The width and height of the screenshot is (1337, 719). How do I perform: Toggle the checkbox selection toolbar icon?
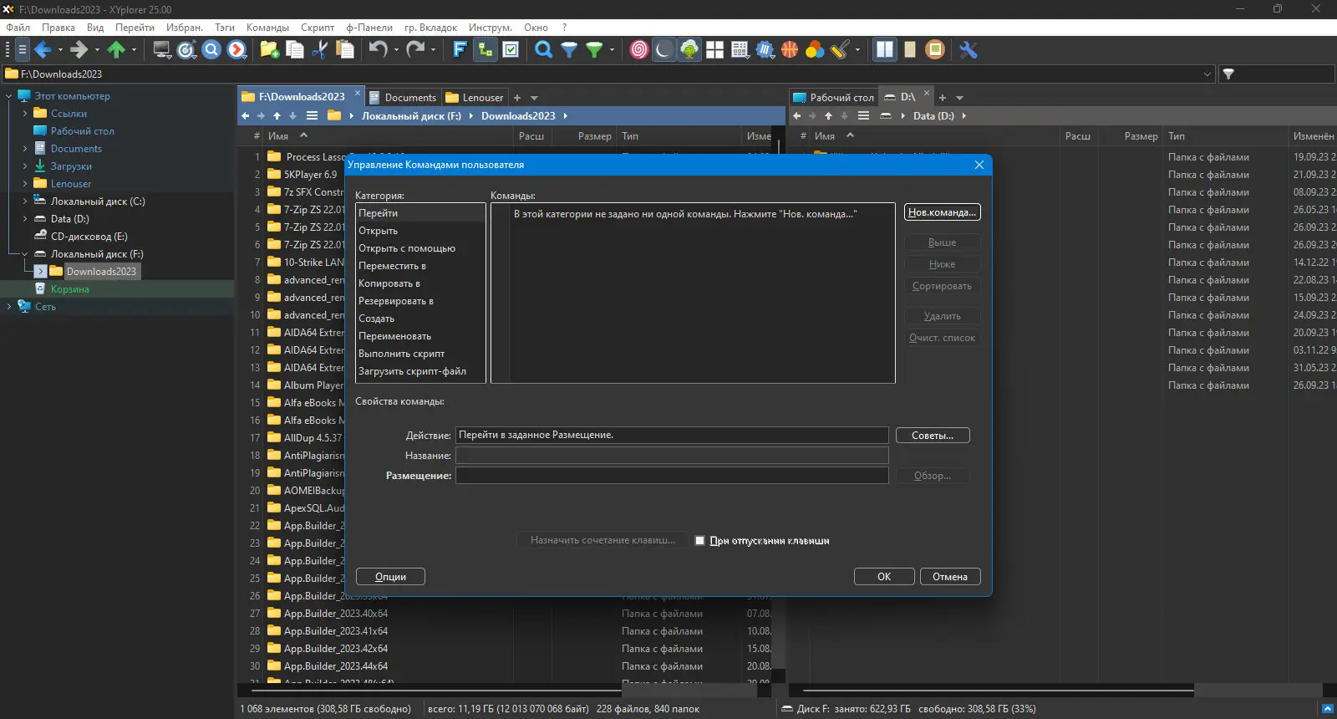(x=511, y=50)
